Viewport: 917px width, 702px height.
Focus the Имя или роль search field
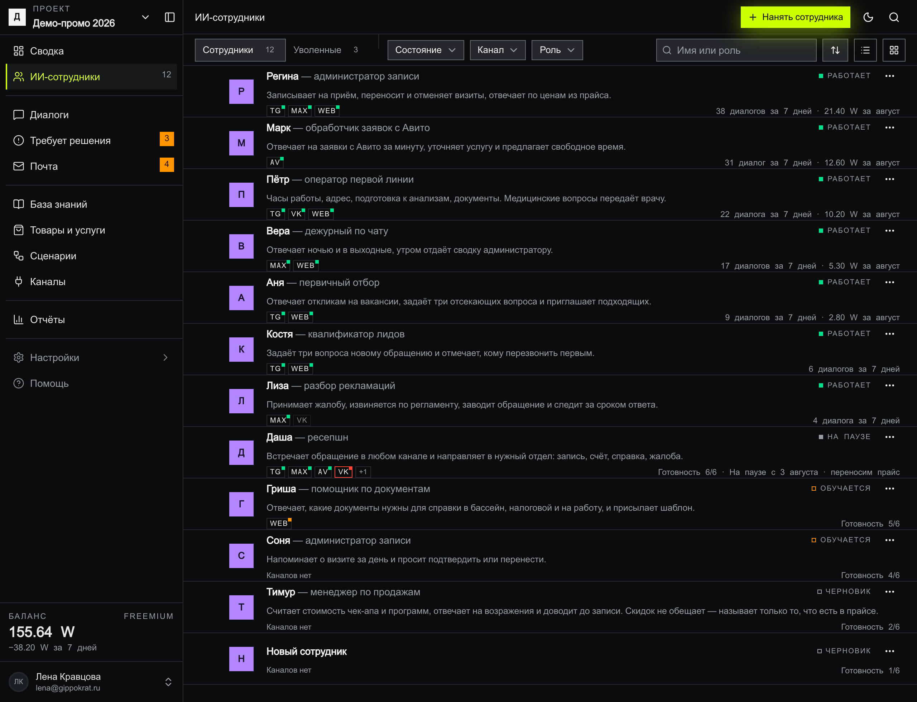[736, 50]
